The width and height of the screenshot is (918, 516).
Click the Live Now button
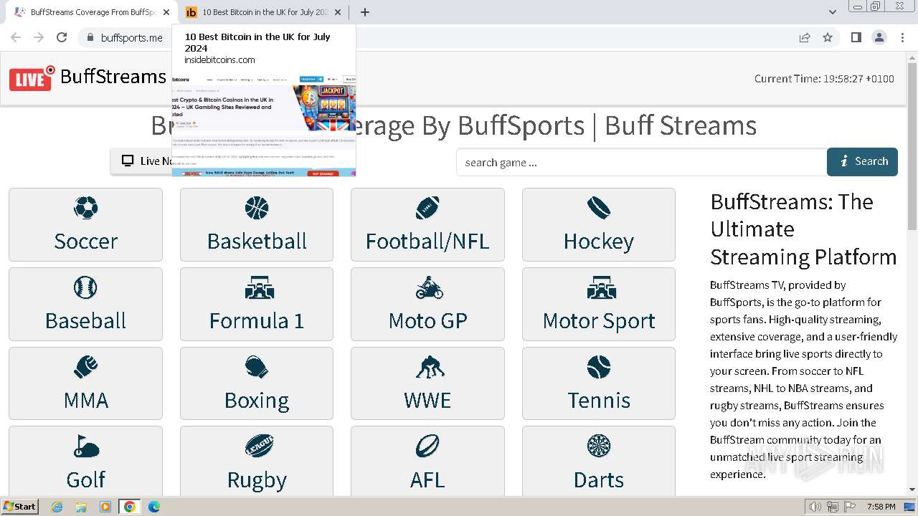(x=141, y=161)
